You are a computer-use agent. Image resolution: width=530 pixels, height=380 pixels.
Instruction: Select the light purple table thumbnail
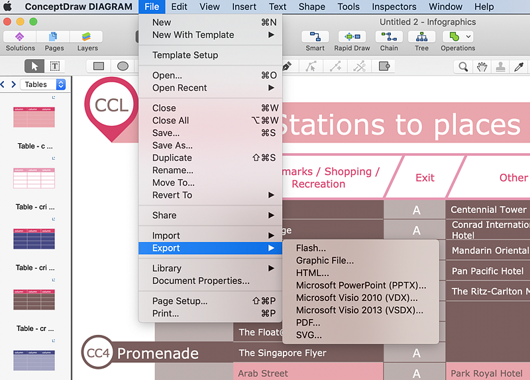(34, 360)
